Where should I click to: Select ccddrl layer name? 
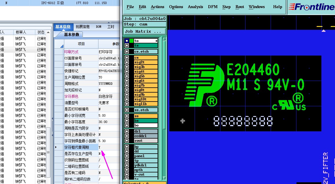146,136
